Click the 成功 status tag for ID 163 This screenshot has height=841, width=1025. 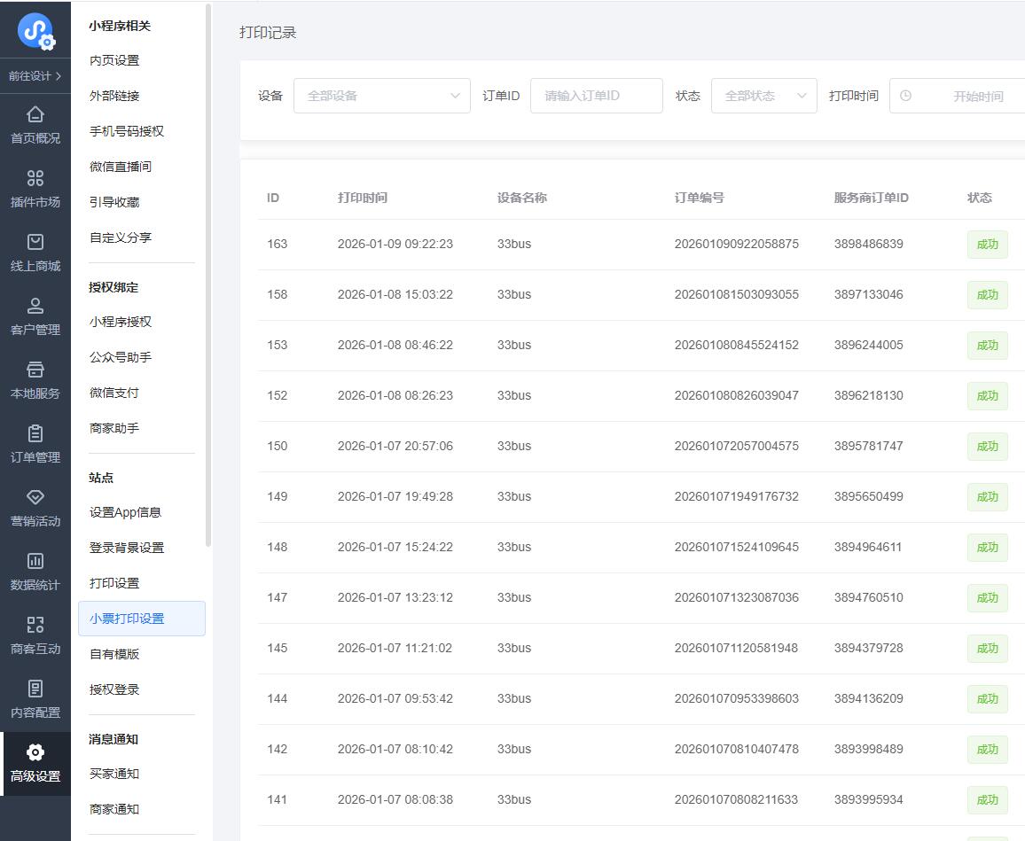(987, 245)
